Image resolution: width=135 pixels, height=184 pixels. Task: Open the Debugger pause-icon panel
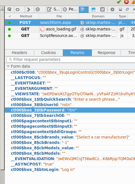point(38,9)
